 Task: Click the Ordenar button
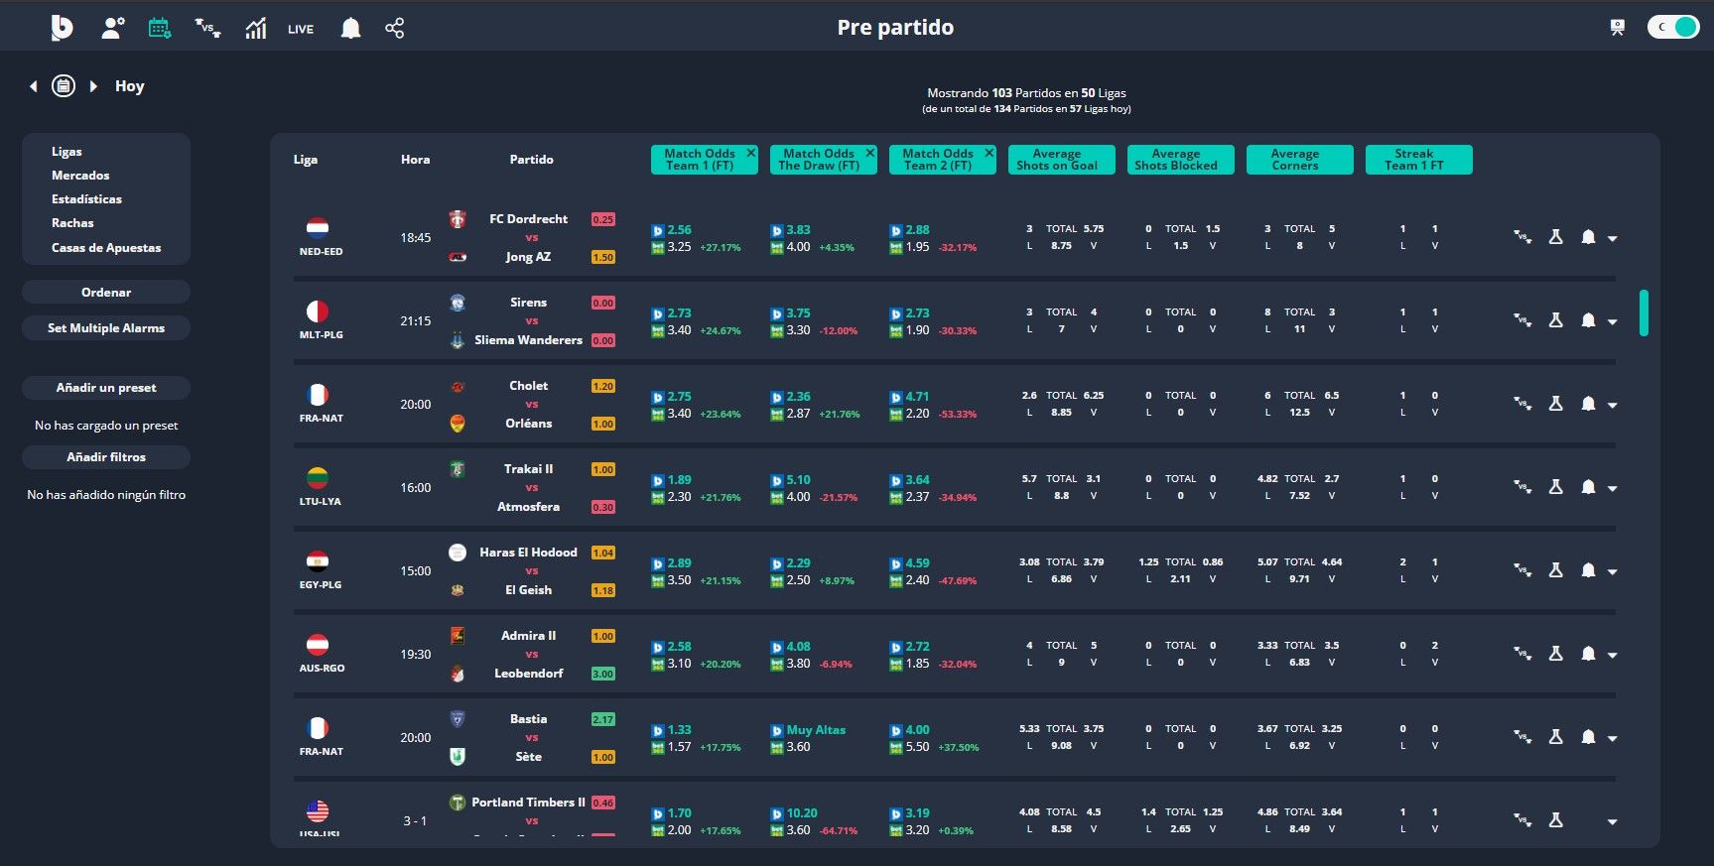[x=106, y=292]
